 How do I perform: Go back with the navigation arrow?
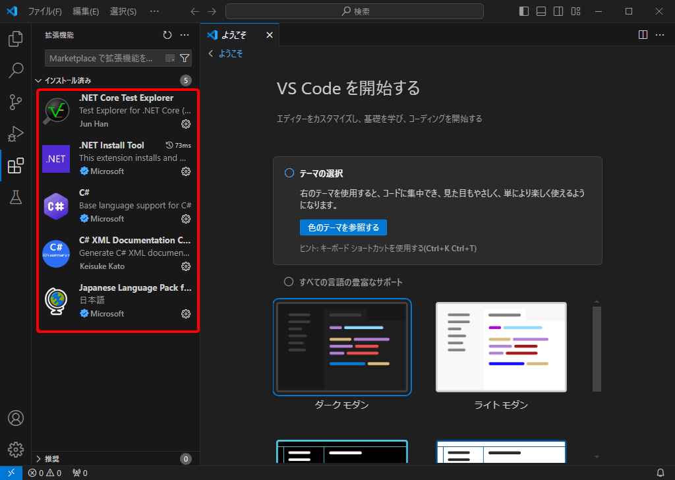click(194, 11)
